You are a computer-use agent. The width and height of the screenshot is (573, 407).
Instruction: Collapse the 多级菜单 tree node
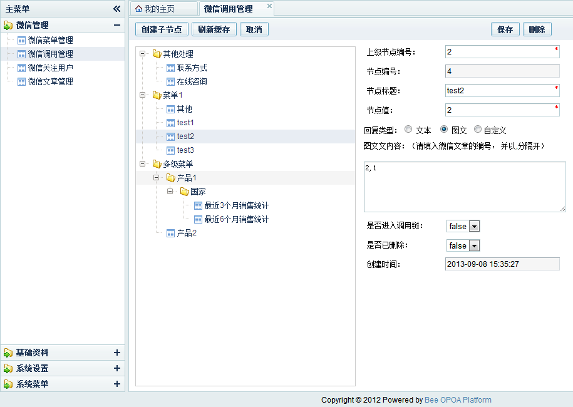tap(144, 164)
